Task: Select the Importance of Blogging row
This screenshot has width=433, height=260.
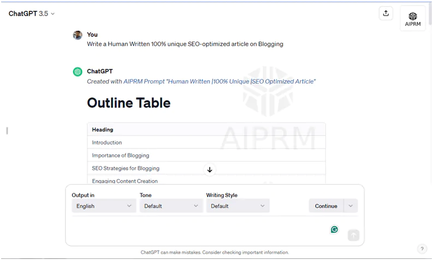Action: coord(206,156)
